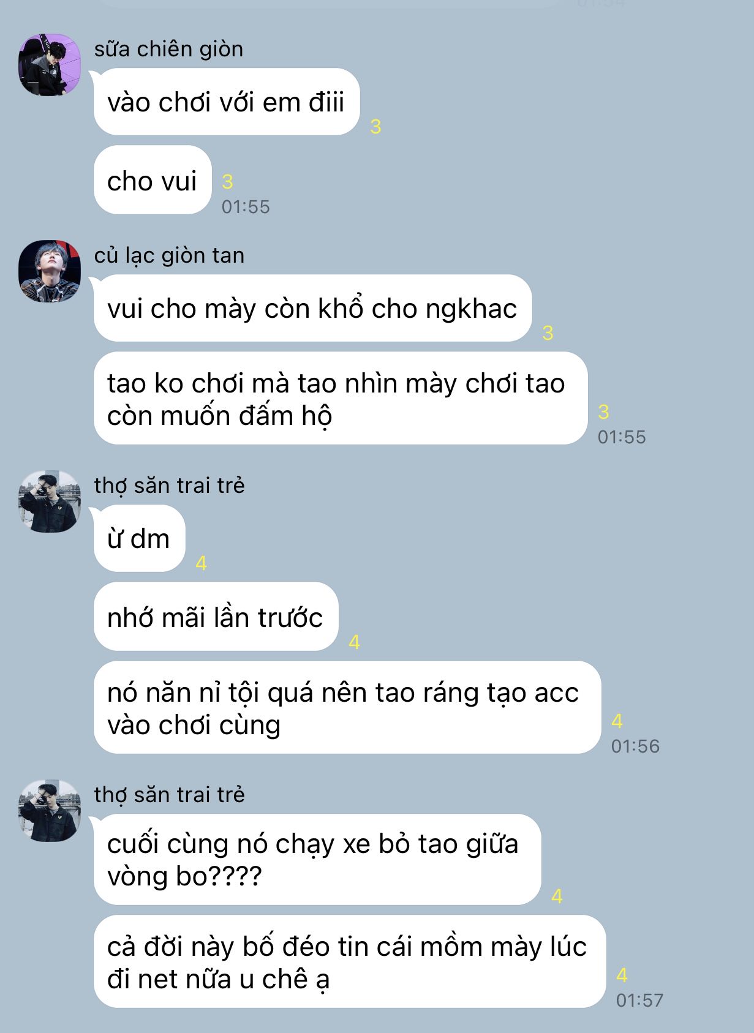Select message ending 'nữa u chê ạ'
The height and width of the screenshot is (1033, 754).
pyautogui.click(x=349, y=962)
